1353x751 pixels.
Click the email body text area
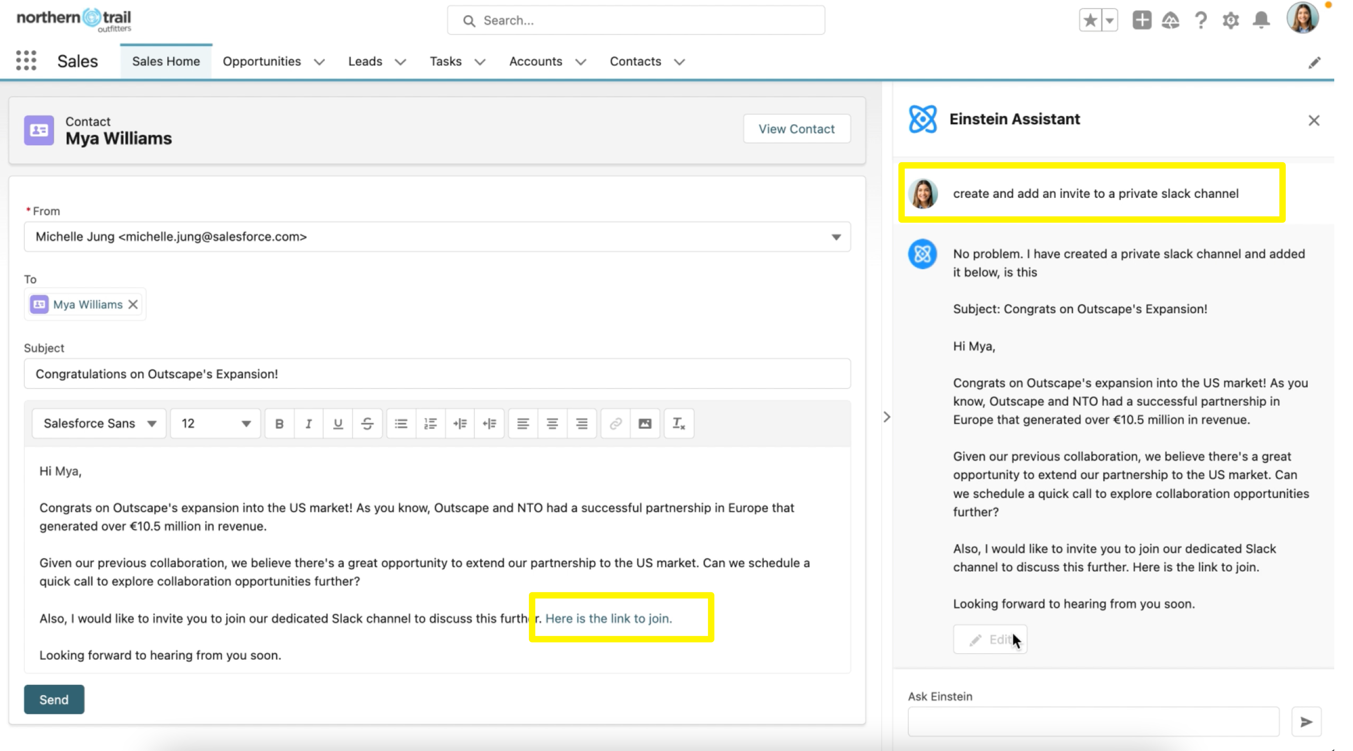pos(437,560)
